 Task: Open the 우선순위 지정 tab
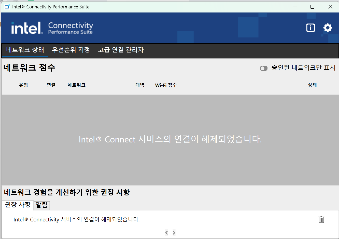[x=71, y=50]
